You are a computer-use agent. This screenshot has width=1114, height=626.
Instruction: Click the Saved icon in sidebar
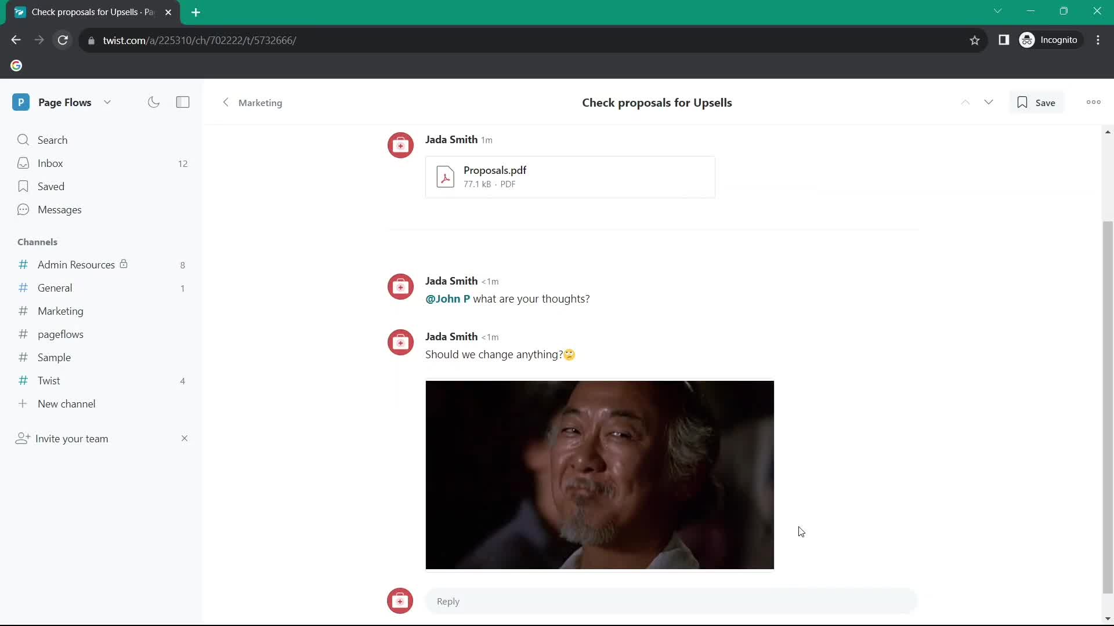(23, 185)
